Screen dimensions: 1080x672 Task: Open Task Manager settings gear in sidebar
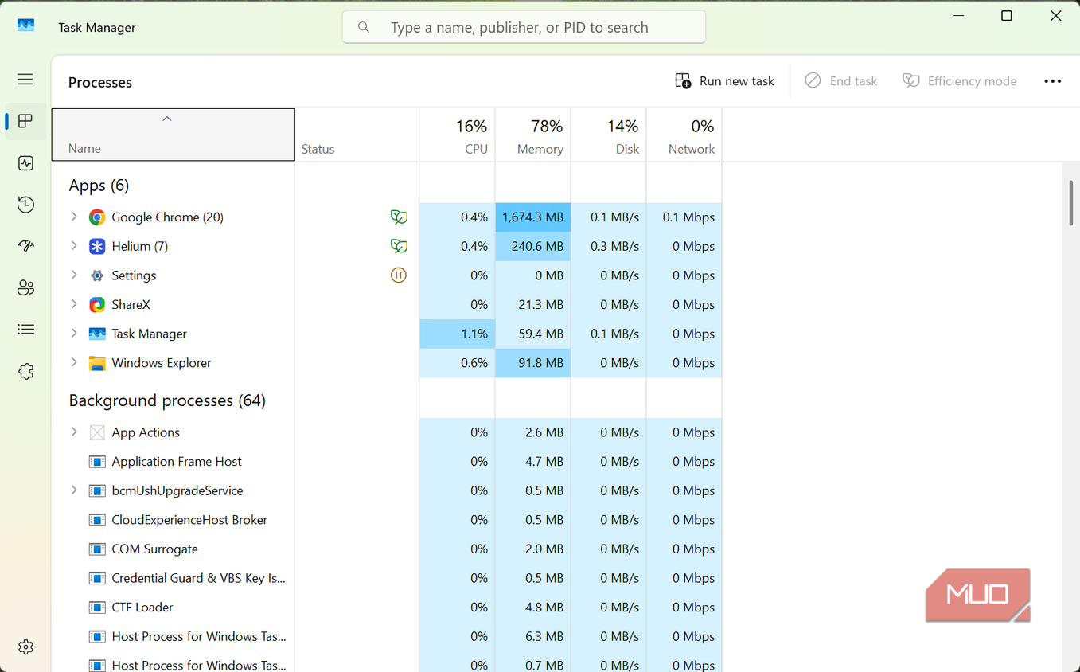(25, 647)
